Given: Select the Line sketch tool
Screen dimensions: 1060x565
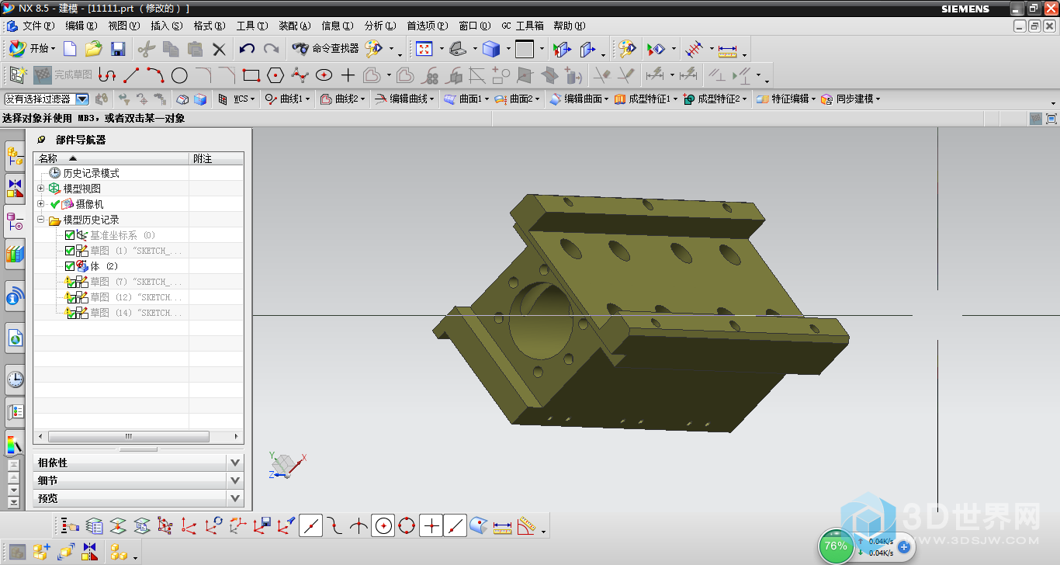Looking at the screenshot, I should coord(131,75).
